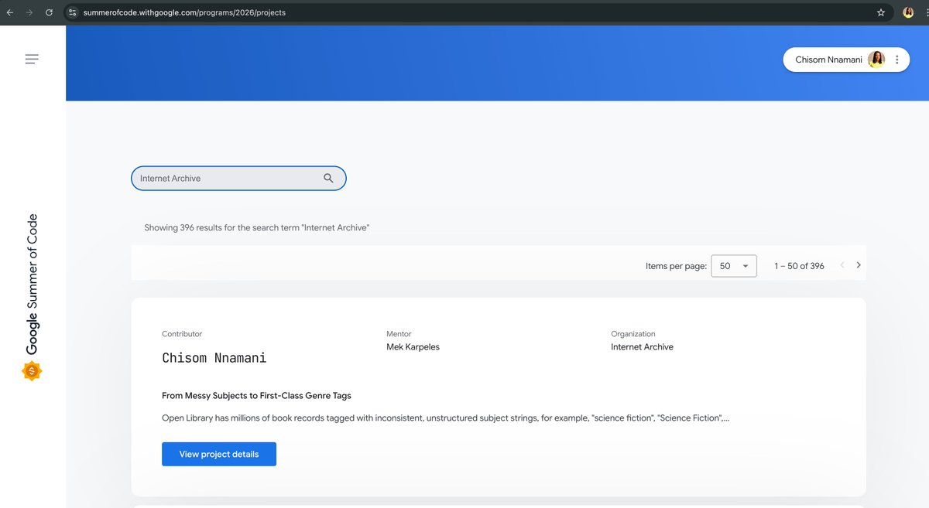
Task: Click the Organization label
Action: (633, 334)
